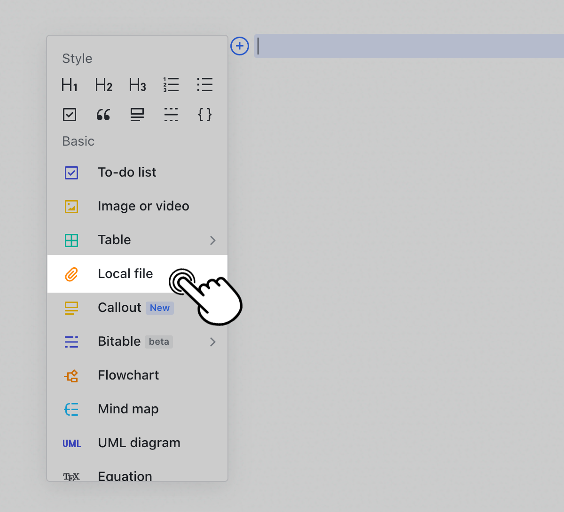
Task: Insert a code block with braces icon
Action: point(205,115)
